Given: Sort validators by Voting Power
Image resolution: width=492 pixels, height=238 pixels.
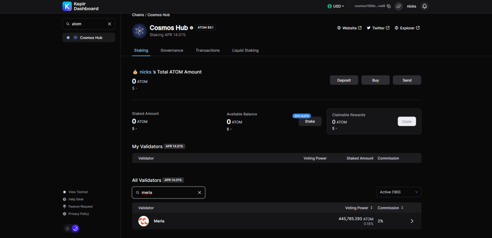Looking at the screenshot, I should [359, 208].
